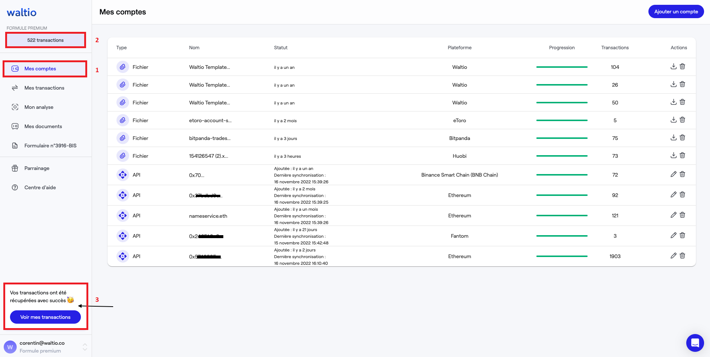
Task: Click the Plateforme column header
Action: [x=460, y=48]
